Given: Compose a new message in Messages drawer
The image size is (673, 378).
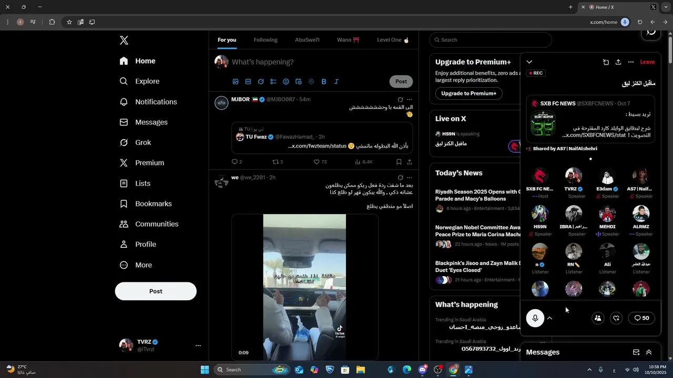Looking at the screenshot, I should (636, 352).
